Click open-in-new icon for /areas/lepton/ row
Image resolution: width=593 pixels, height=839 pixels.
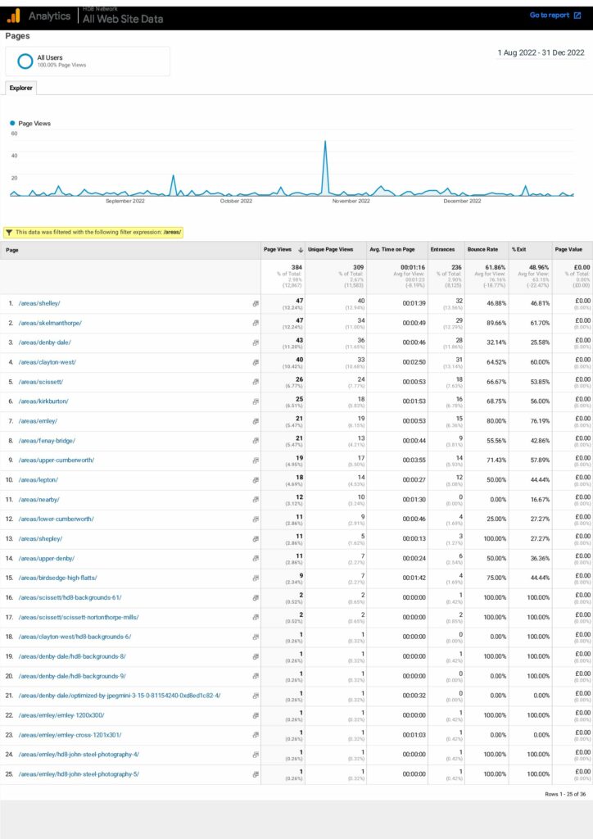coord(256,480)
